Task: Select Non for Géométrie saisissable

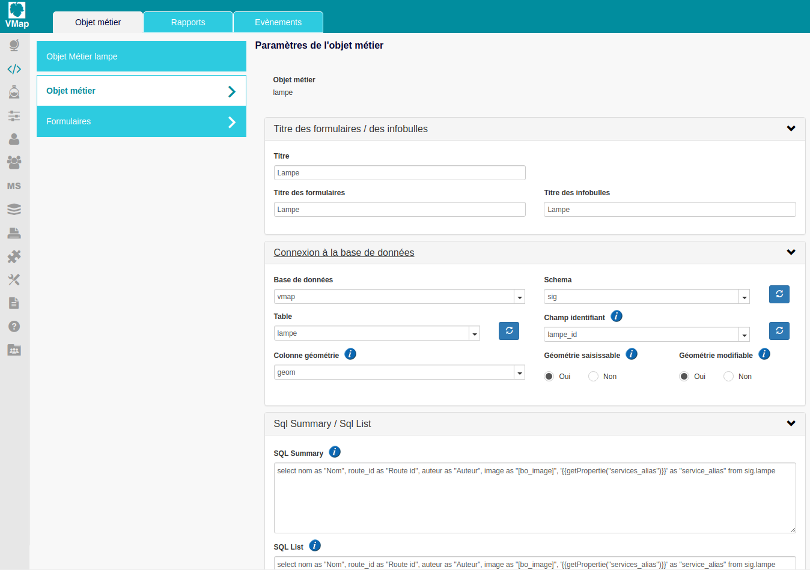Action: [593, 377]
